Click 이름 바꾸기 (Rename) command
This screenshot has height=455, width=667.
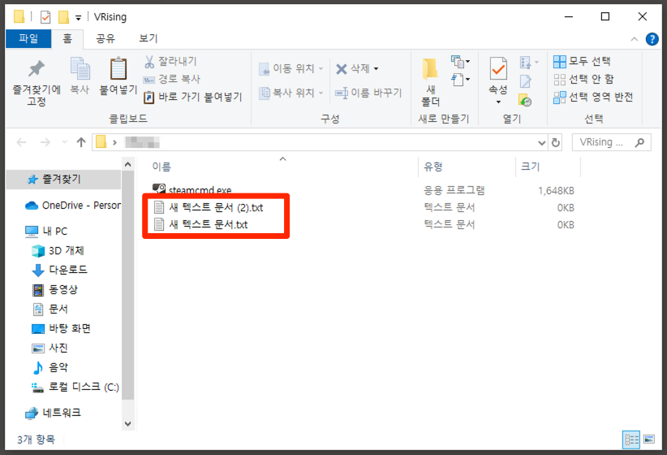[368, 93]
